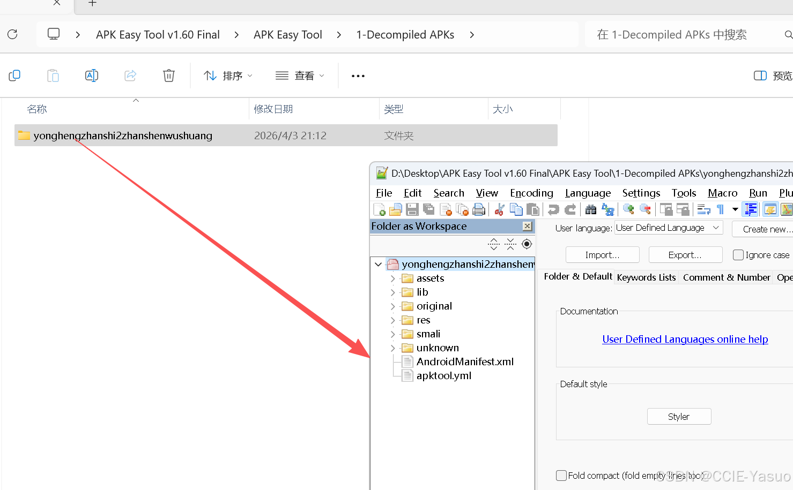Click the Styler button

[679, 417]
